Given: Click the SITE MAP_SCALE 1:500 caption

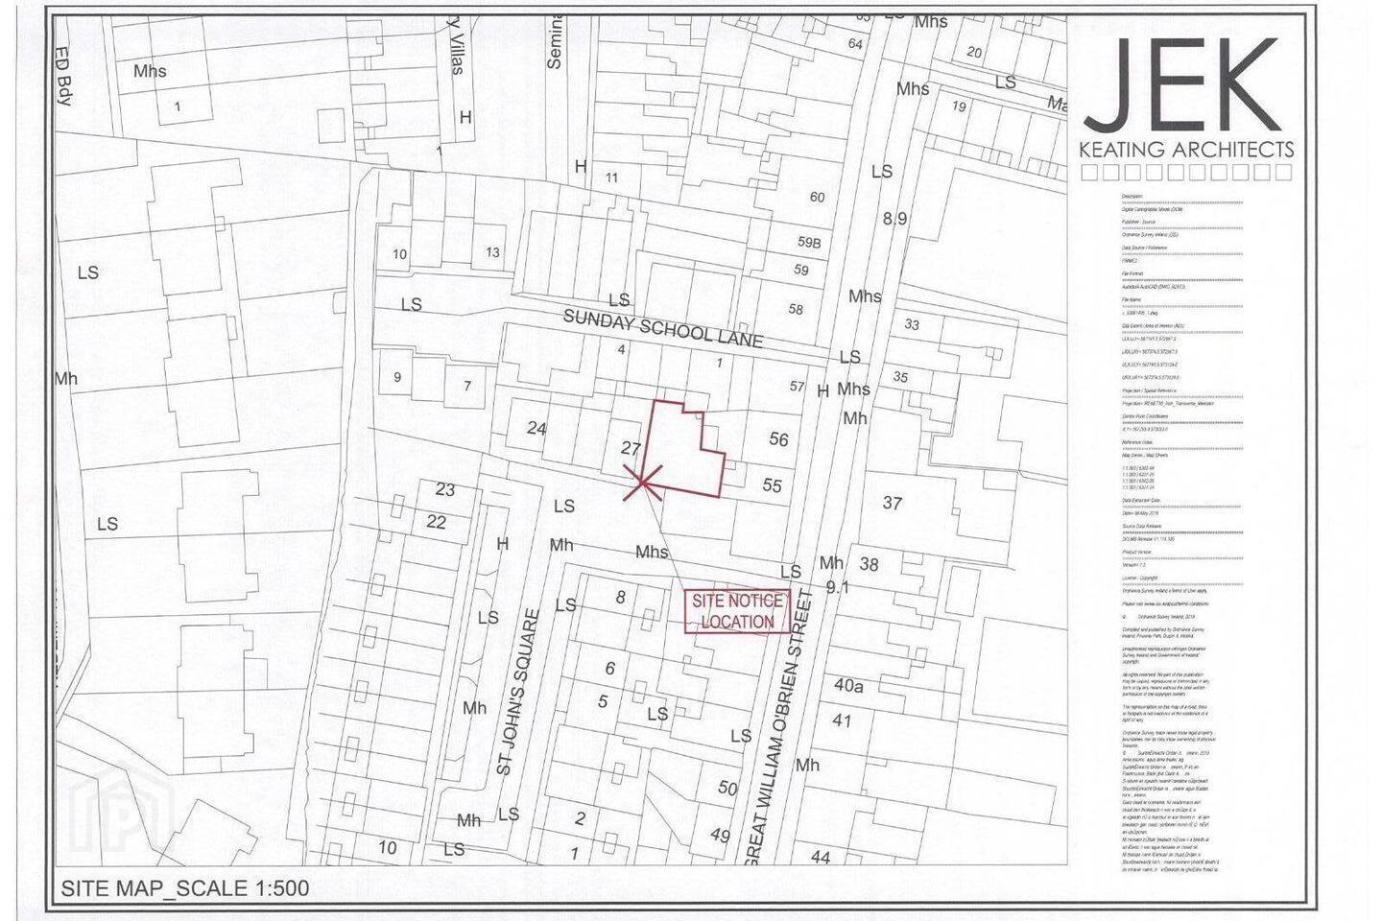Looking at the screenshot, I should pyautogui.click(x=185, y=888).
